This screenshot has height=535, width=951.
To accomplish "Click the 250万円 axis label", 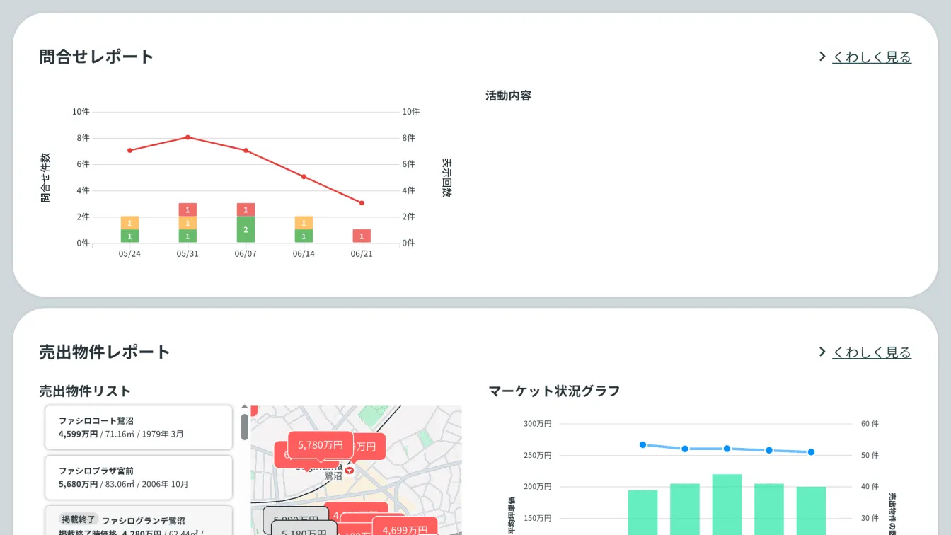I will click(x=538, y=455).
